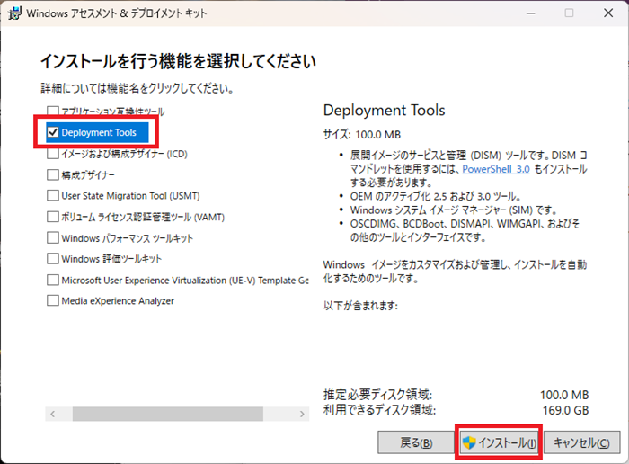Enable Microsoft User Experience Virtualization (UE-V) checkbox
The image size is (629, 464).
point(52,280)
